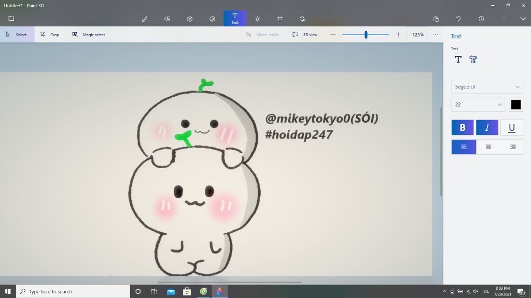Open the Windows Start menu

coord(8,291)
